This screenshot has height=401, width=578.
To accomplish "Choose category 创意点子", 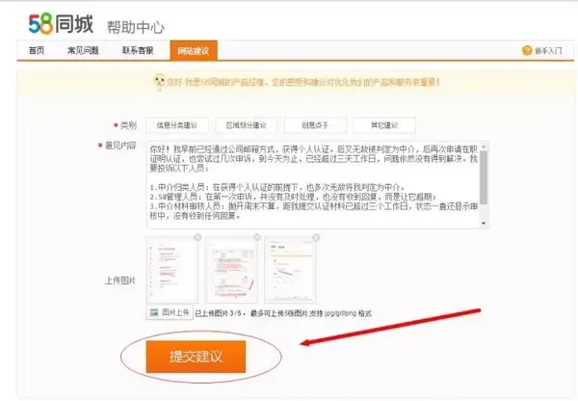I will [x=315, y=125].
